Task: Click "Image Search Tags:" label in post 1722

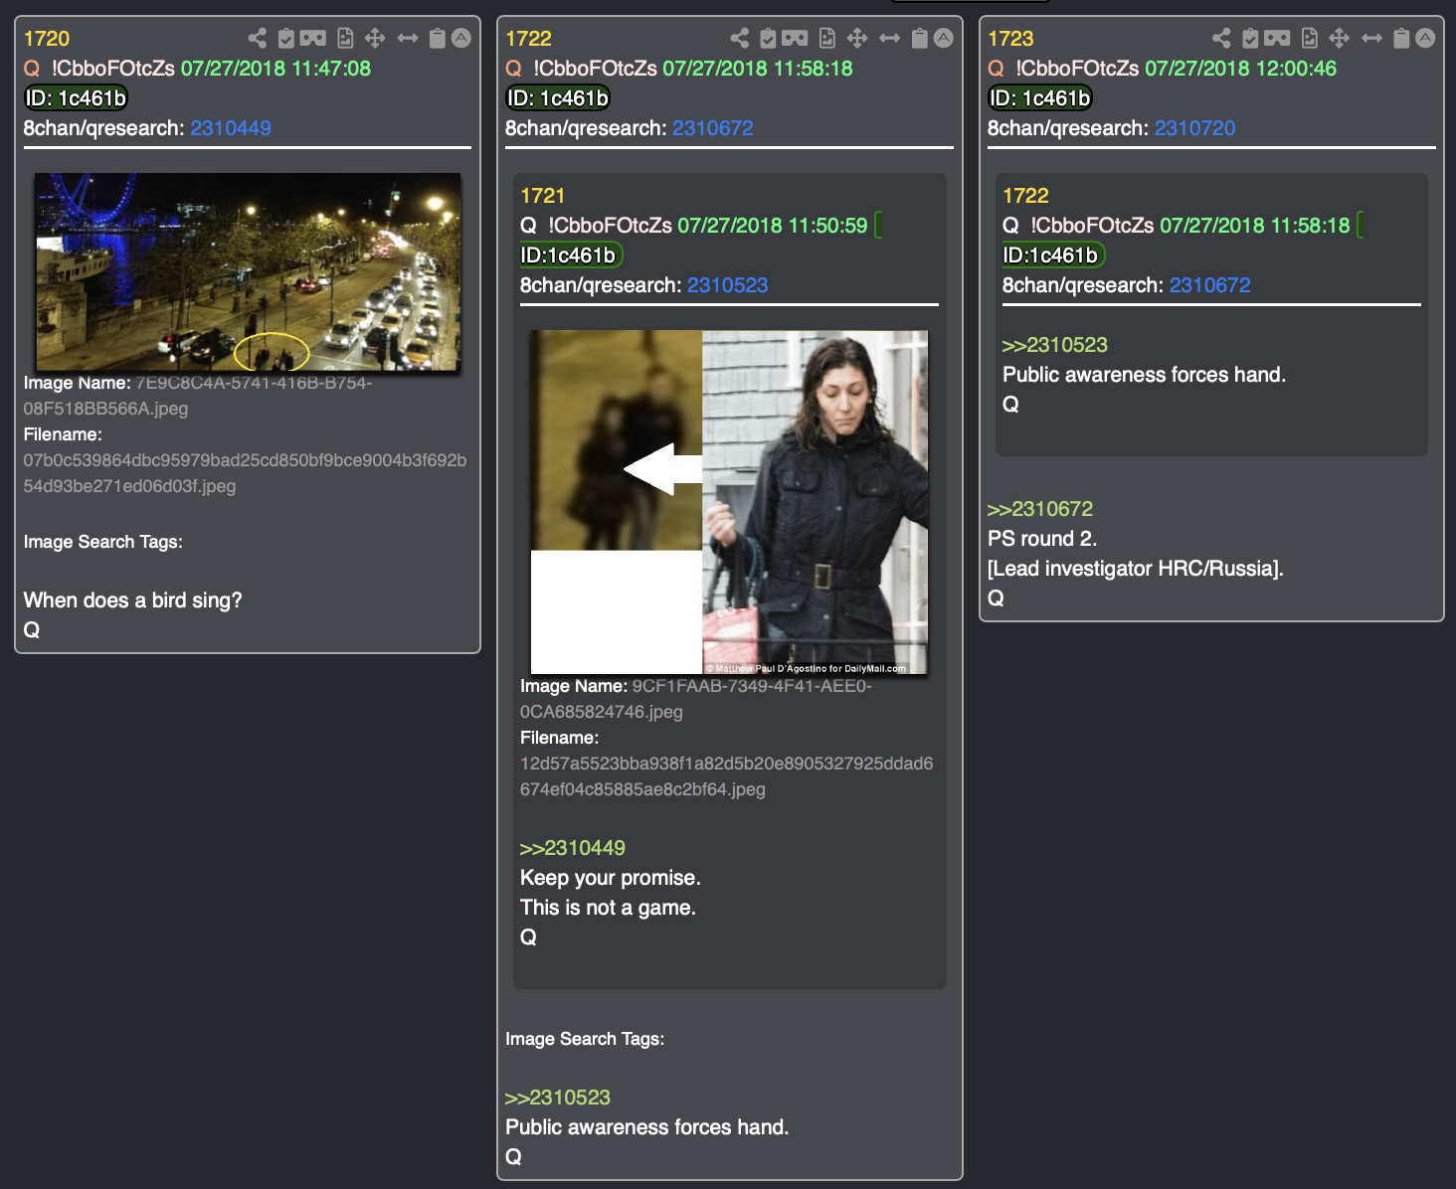Action: click(x=585, y=1039)
